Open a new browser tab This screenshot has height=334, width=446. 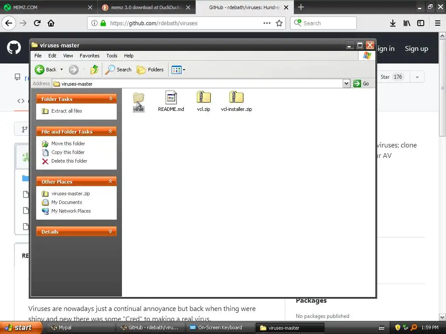[301, 7]
